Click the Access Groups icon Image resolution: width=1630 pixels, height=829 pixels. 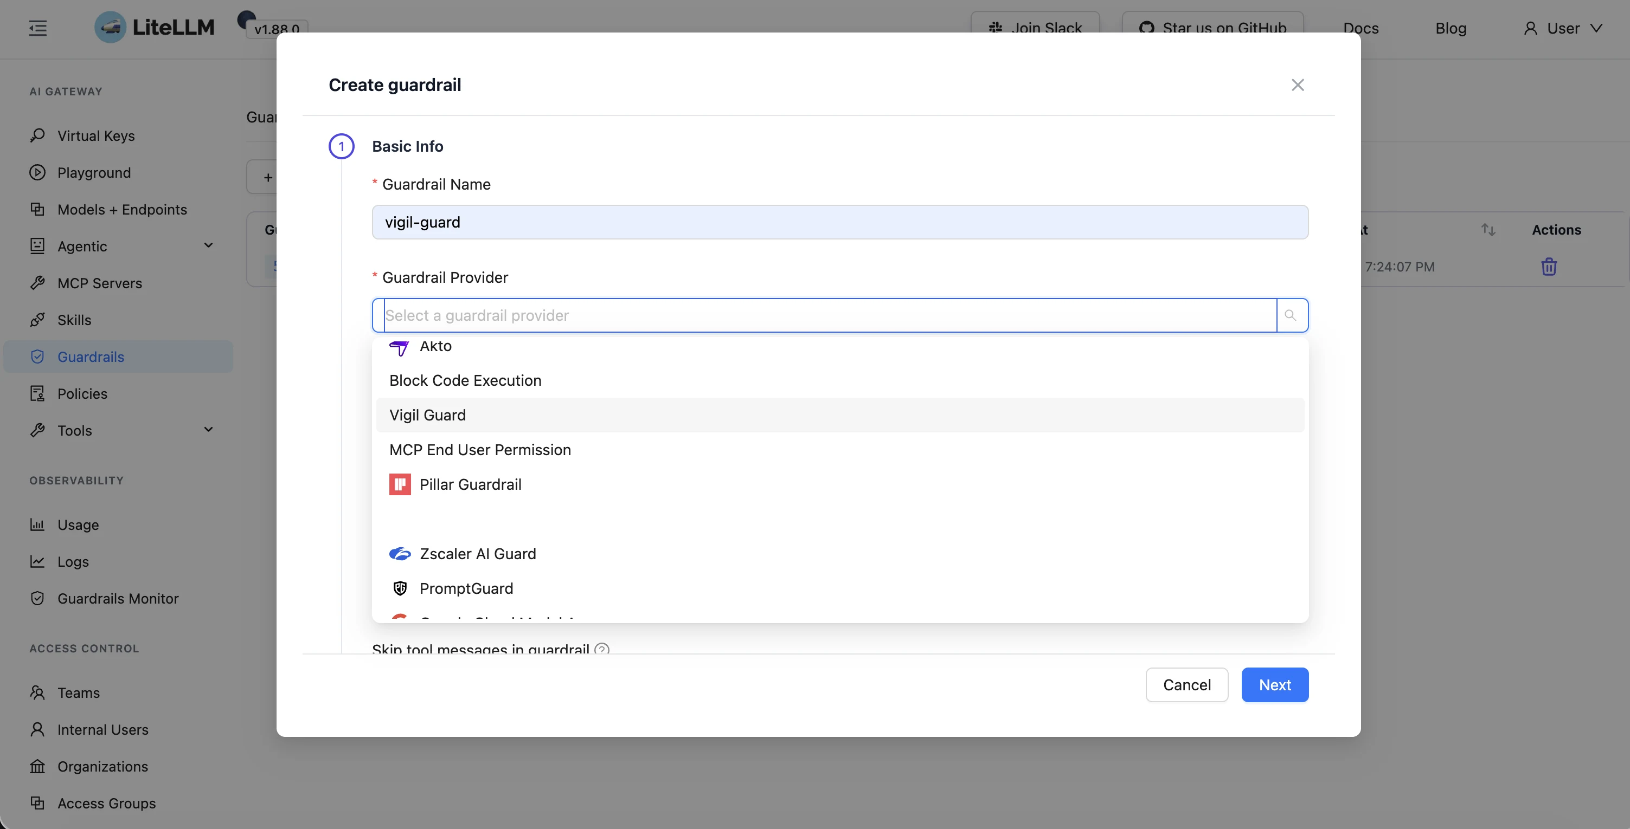[37, 802]
